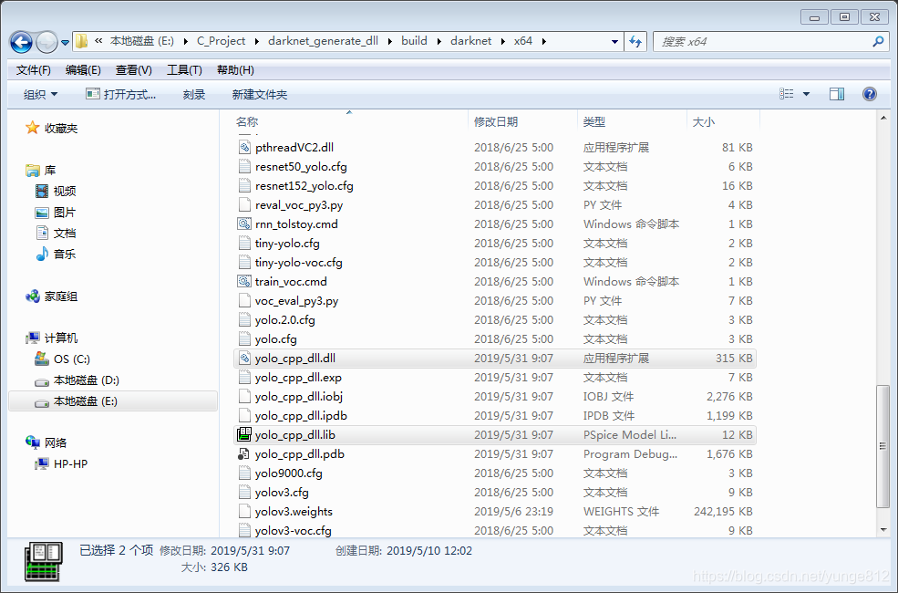The image size is (898, 593).
Task: Sort by 修改日期 column header
Action: [495, 122]
